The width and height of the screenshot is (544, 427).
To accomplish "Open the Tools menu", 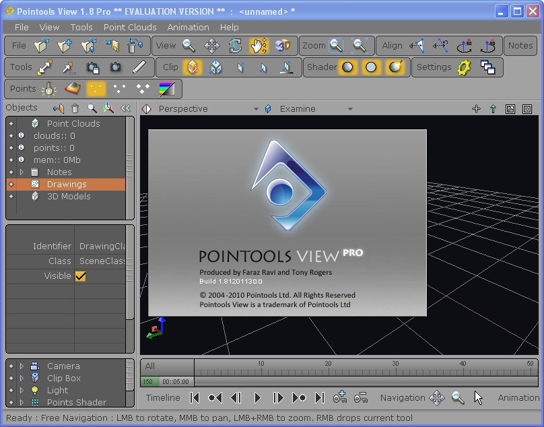I will tap(81, 27).
